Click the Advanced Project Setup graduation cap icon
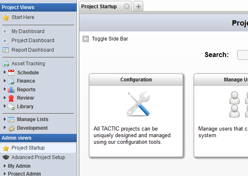 coord(6,157)
